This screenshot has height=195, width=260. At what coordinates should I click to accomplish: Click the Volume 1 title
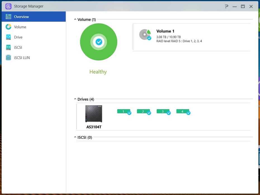coord(165,31)
